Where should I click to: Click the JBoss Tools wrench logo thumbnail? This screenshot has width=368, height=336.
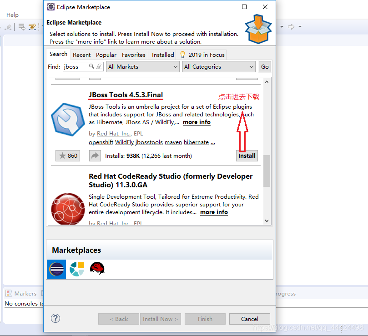coord(68,120)
